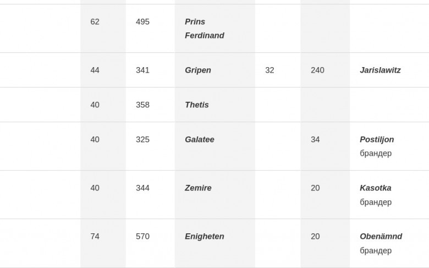The image size is (429, 268).
Task: Select the 74 gun count cell
Action: point(95,237)
